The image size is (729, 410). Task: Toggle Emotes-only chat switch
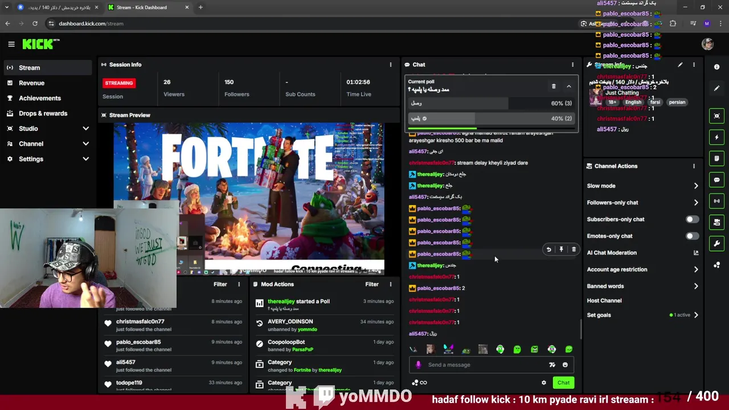pyautogui.click(x=692, y=236)
